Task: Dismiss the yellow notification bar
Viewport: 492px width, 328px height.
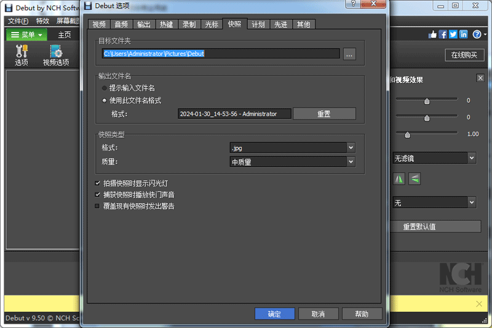Action: (479, 303)
